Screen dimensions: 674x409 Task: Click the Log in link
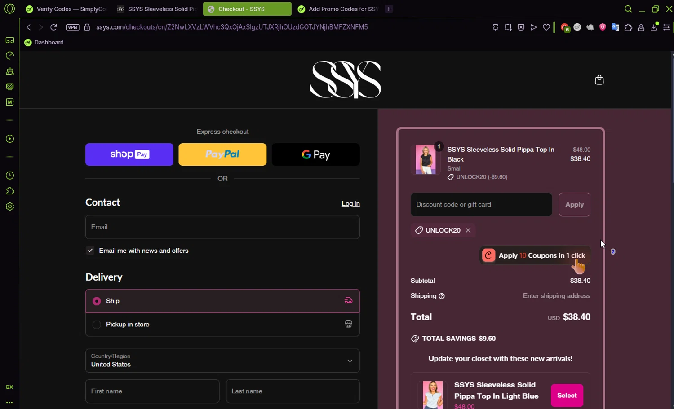click(350, 204)
